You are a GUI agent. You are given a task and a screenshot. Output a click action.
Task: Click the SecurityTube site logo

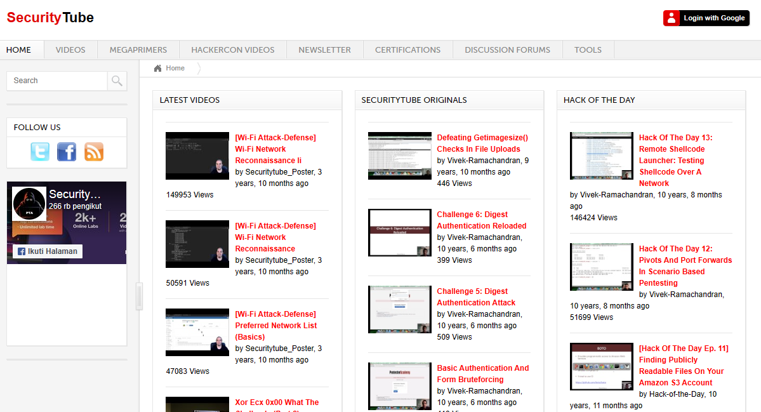point(50,18)
